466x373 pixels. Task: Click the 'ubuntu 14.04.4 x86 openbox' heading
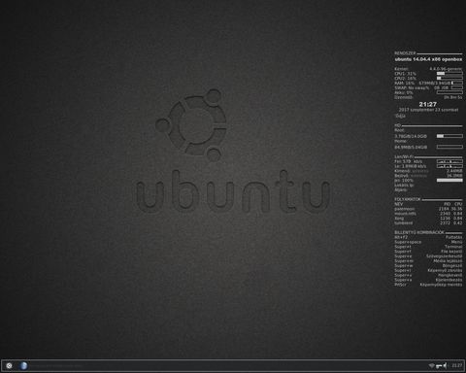tap(428, 59)
